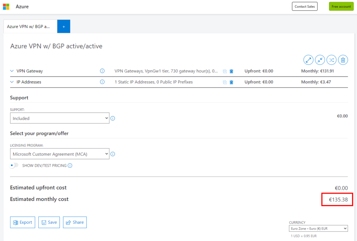Click the Select your program/offer heading
This screenshot has height=241, width=357.
point(39,133)
